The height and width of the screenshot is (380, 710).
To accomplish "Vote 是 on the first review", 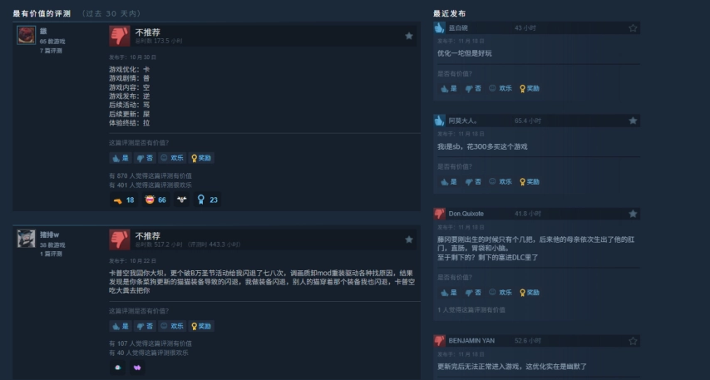I will pos(121,158).
